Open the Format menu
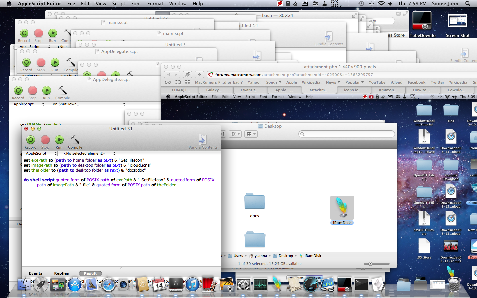477x298 pixels. (x=155, y=4)
